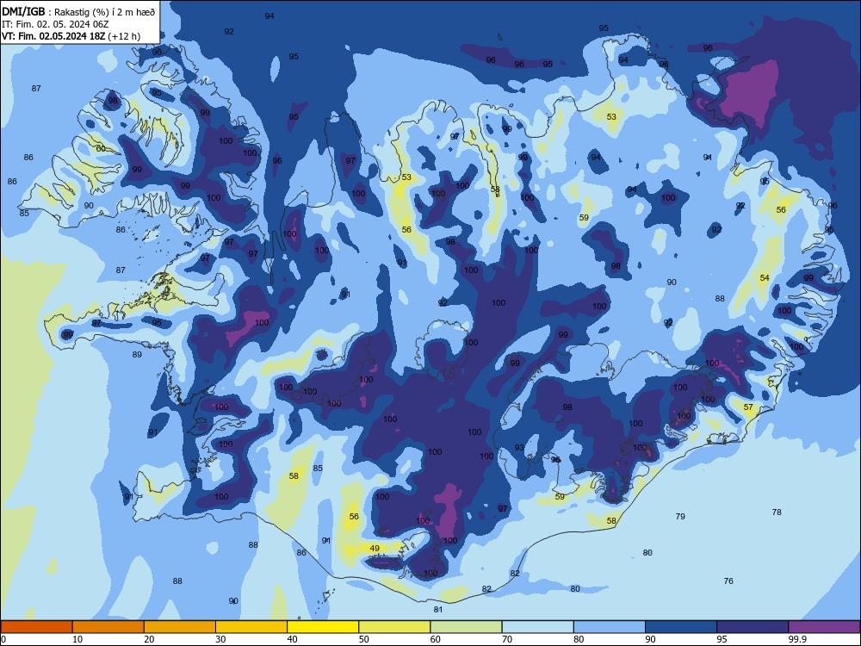Click the humidity value '81' on the south coast
This screenshot has width=861, height=646.
pos(438,609)
